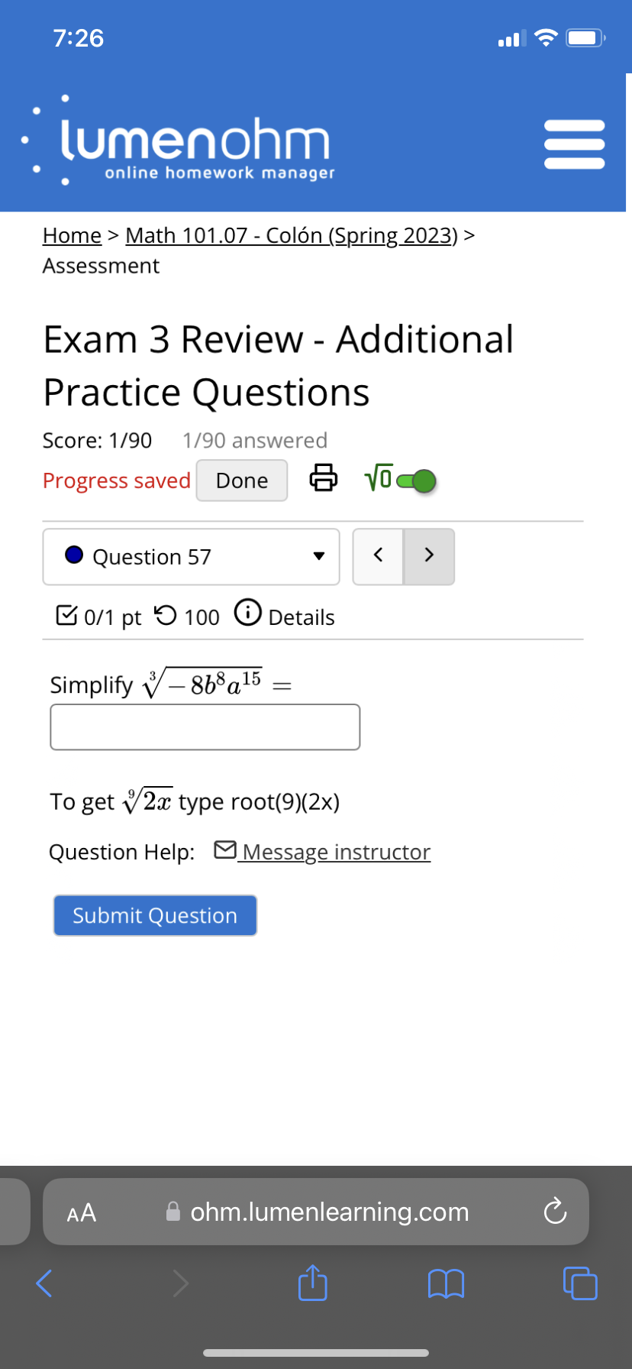The image size is (632, 1369).
Task: Click the 0/1 pt checkbox icon
Action: pos(69,614)
